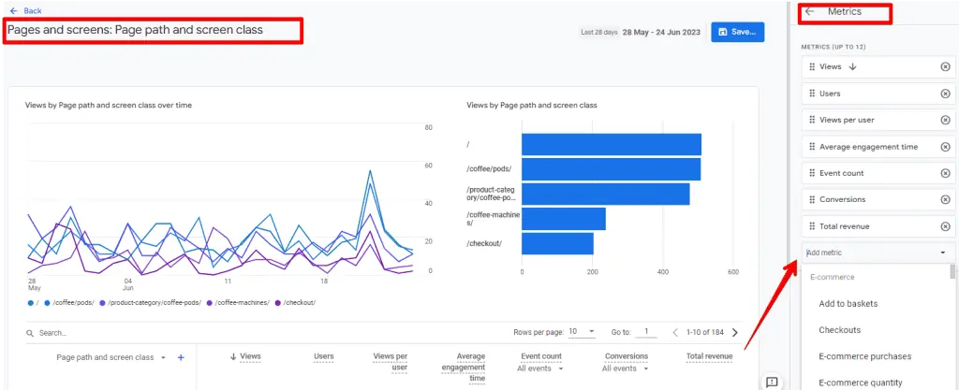This screenshot has height=390, width=959.
Task: Open the feedback chat icon
Action: click(x=772, y=383)
